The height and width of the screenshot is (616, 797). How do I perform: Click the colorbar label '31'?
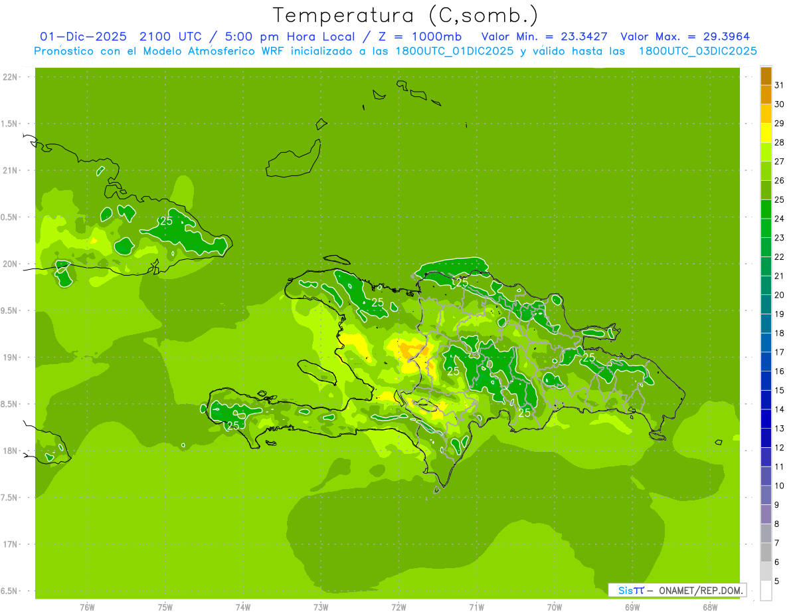click(x=780, y=85)
